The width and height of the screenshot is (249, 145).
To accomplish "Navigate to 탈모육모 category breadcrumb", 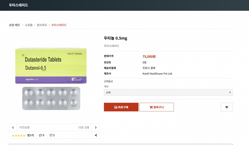I will (42, 25).
